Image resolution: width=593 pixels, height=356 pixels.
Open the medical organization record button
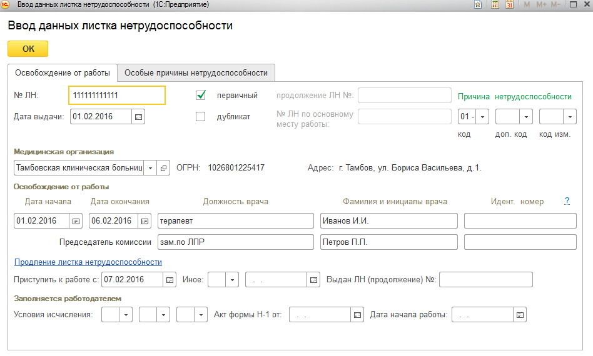click(163, 168)
